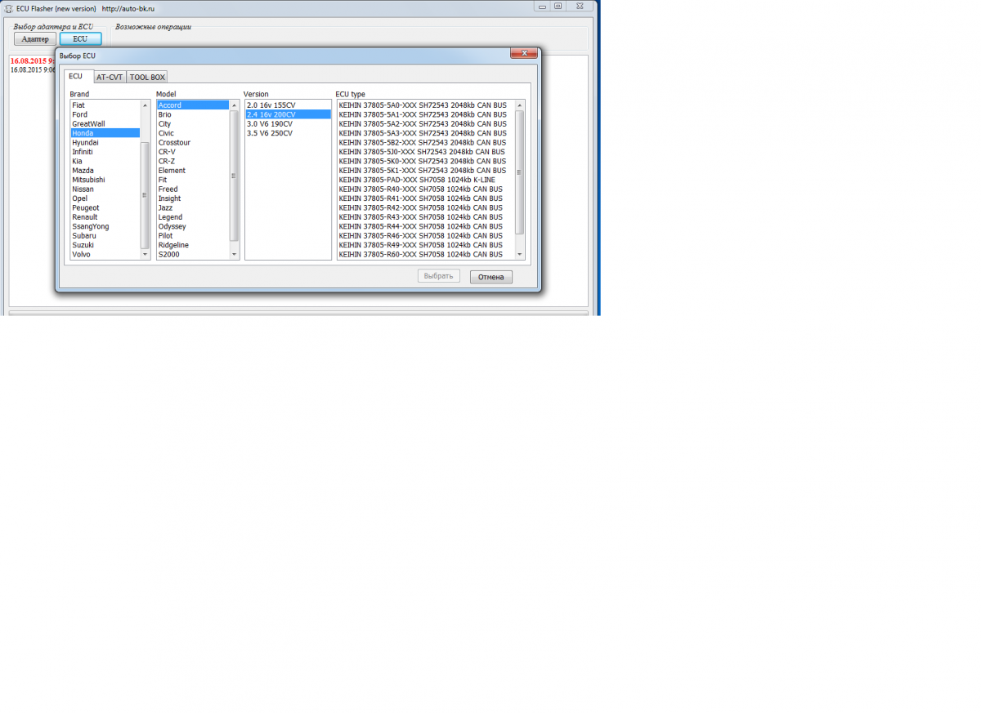
Task: Select Honda in the Brand list
Action: tap(105, 133)
